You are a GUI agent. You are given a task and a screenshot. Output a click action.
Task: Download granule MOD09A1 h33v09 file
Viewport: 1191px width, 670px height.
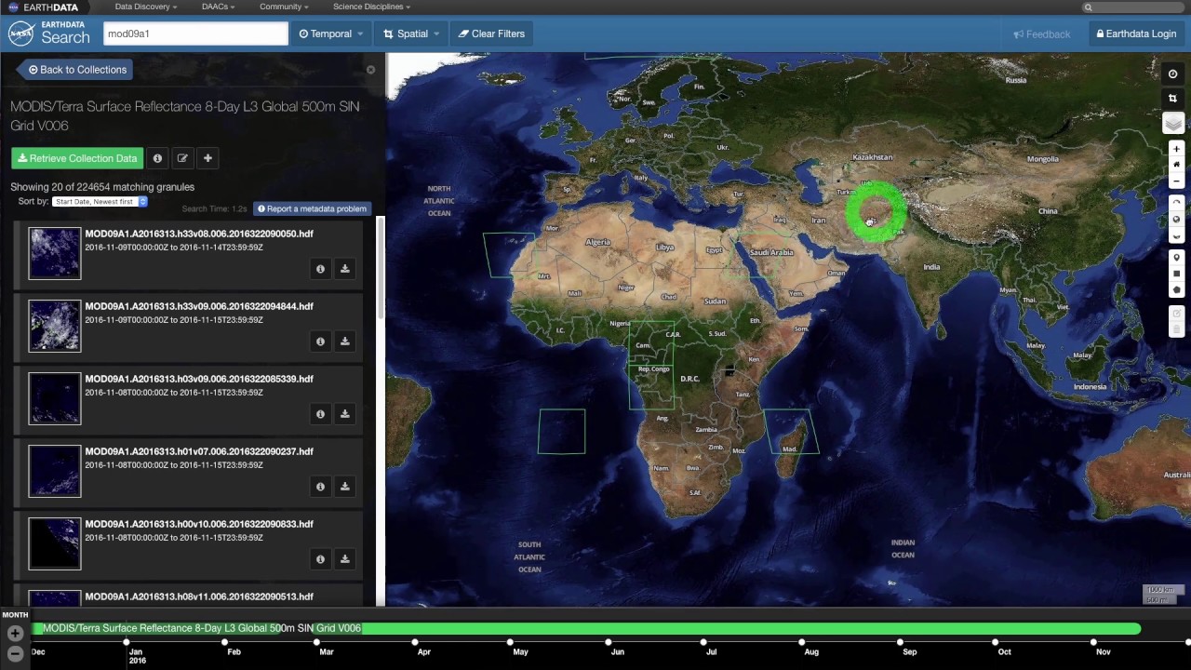click(x=344, y=342)
